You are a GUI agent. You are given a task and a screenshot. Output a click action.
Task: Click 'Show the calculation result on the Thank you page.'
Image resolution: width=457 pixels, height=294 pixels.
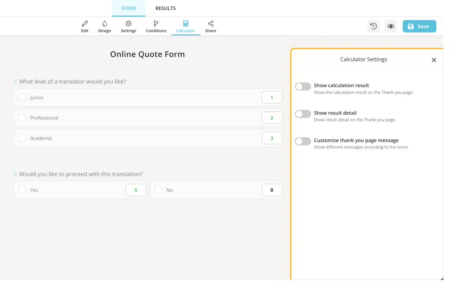(x=364, y=93)
